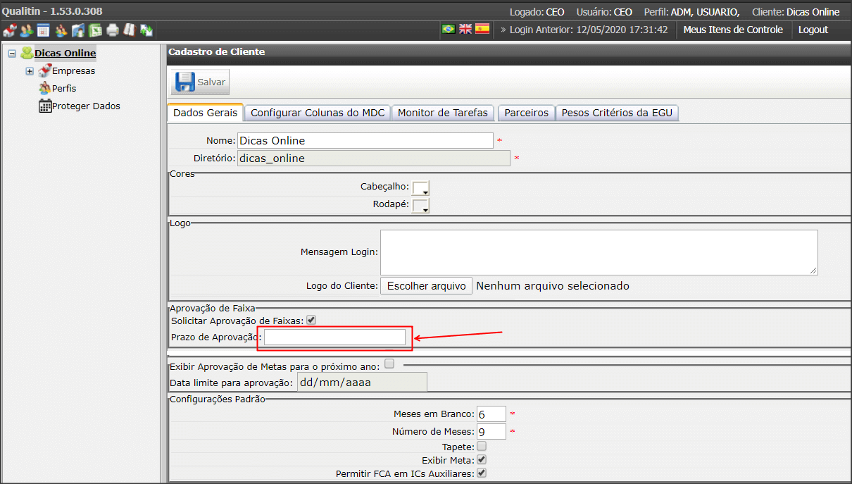Screen dimensions: 852x484
Task: Switch language to Portuguese via the Brazil flag
Action: point(448,29)
